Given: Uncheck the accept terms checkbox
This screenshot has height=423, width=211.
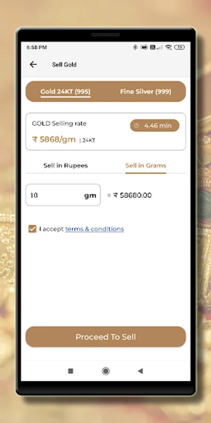Looking at the screenshot, I should pyautogui.click(x=32, y=229).
